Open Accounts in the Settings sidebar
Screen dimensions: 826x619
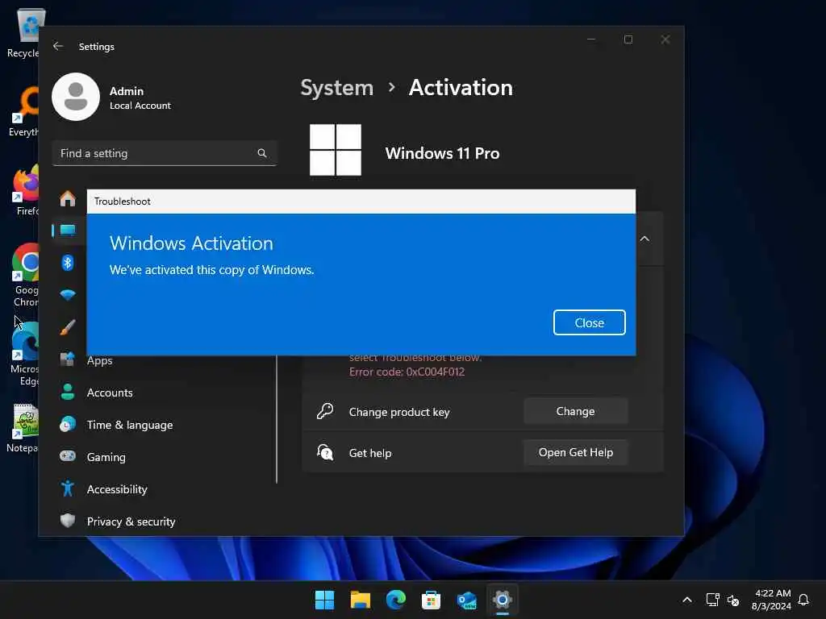pos(110,393)
